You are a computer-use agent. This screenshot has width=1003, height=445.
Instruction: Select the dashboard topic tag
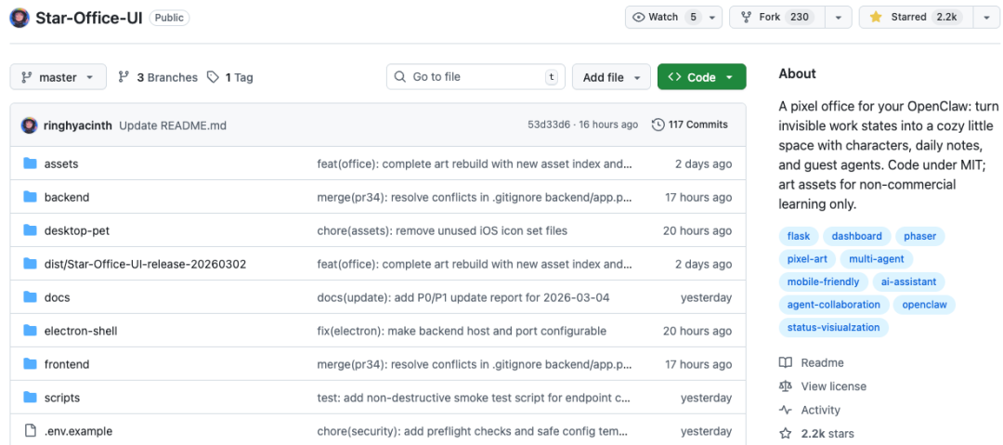[x=856, y=236]
